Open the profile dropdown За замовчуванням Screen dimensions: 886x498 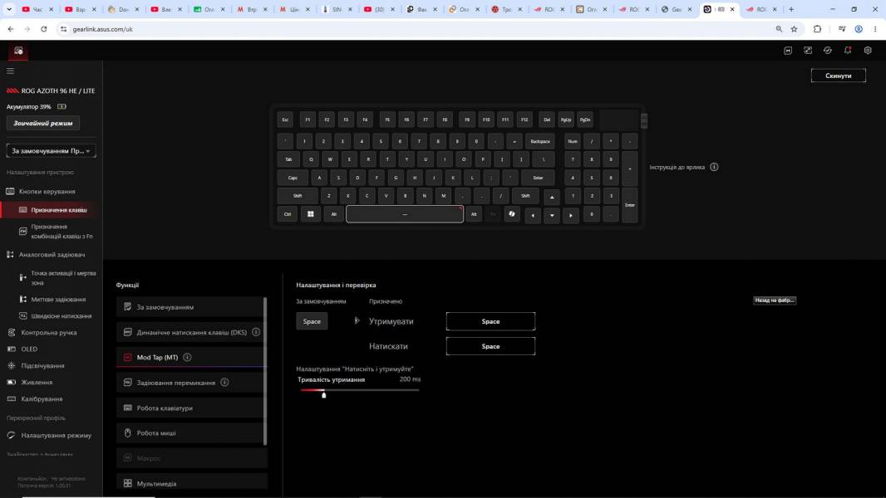coord(51,150)
